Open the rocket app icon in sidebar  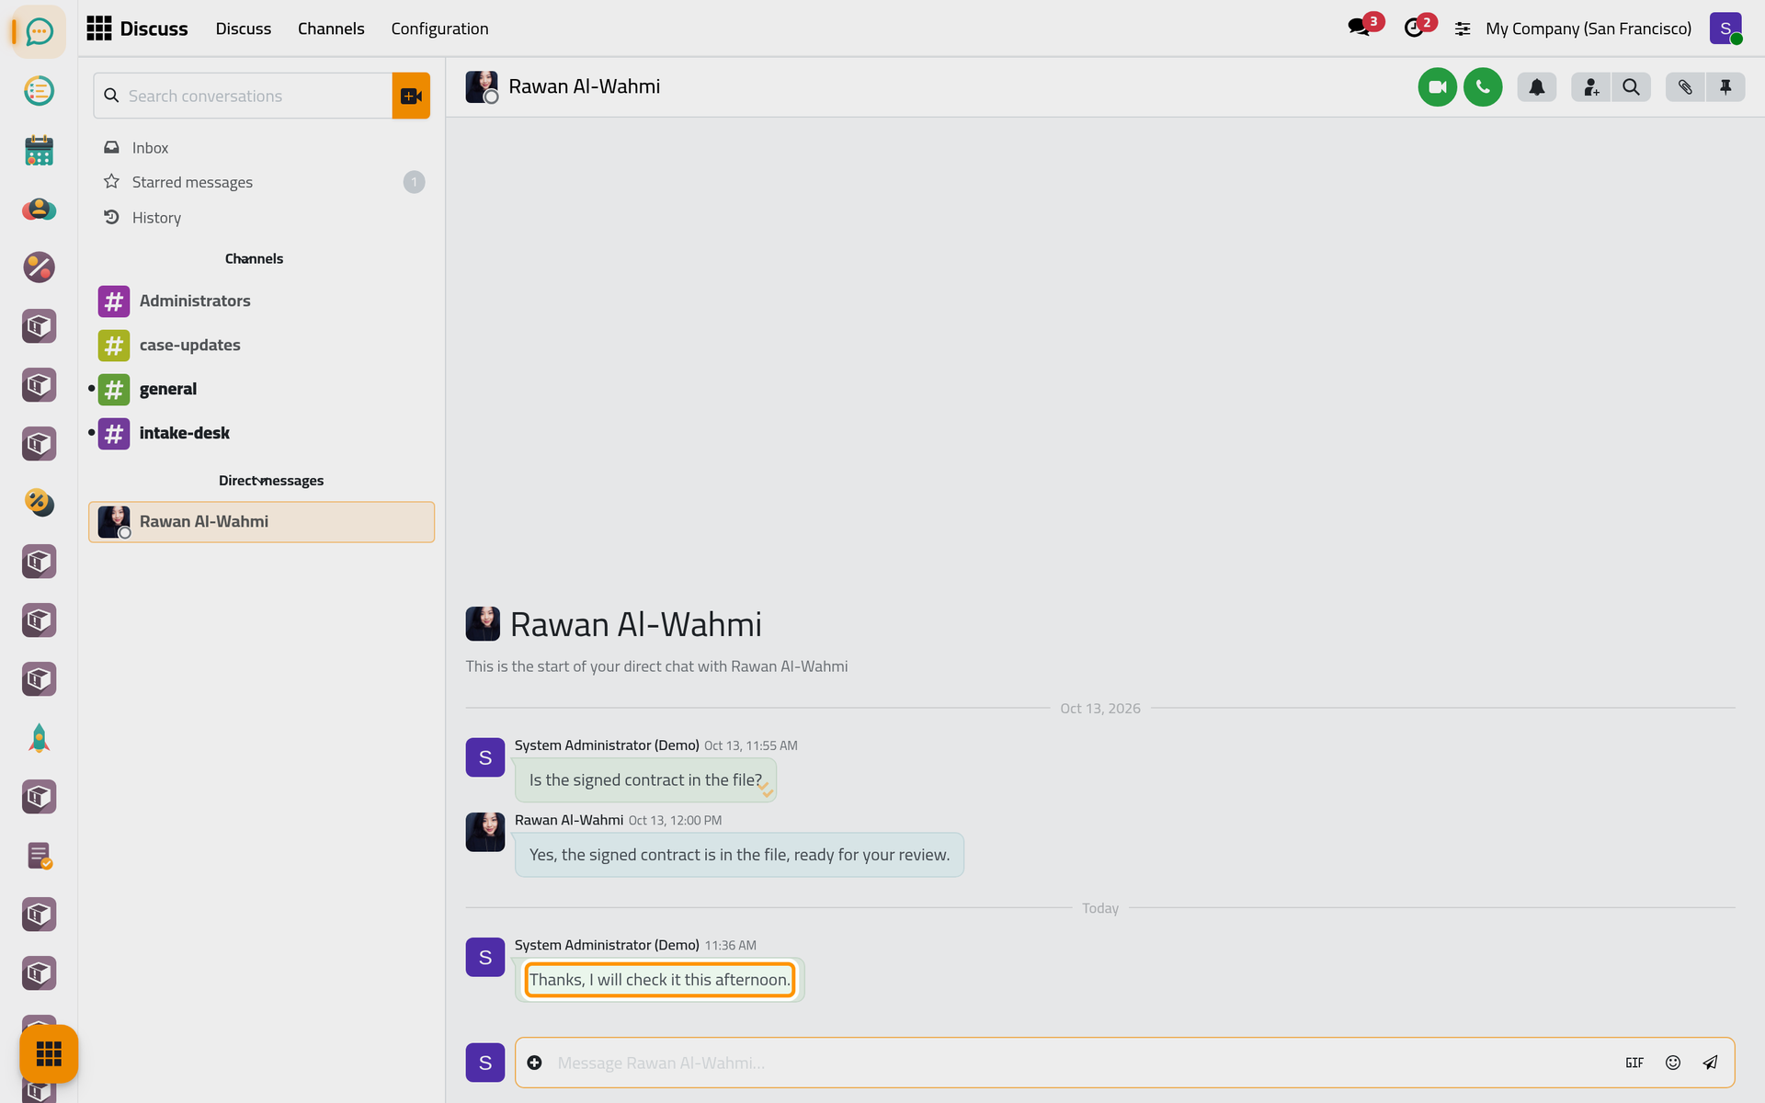pos(39,738)
